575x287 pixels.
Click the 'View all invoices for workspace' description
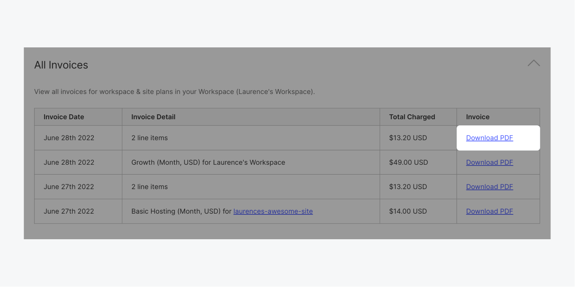[x=174, y=92]
